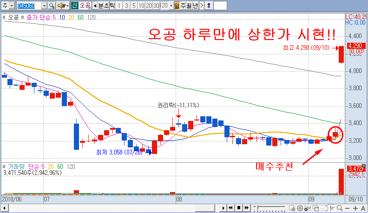This screenshot has height=213, width=368.
Task: Open chart settings gear icon
Action: [300, 208]
